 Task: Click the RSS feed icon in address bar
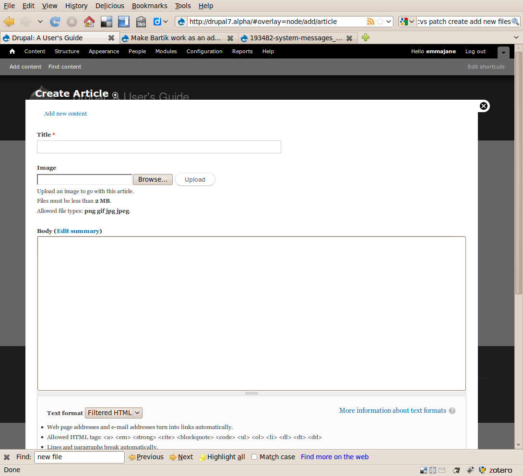pos(370,22)
